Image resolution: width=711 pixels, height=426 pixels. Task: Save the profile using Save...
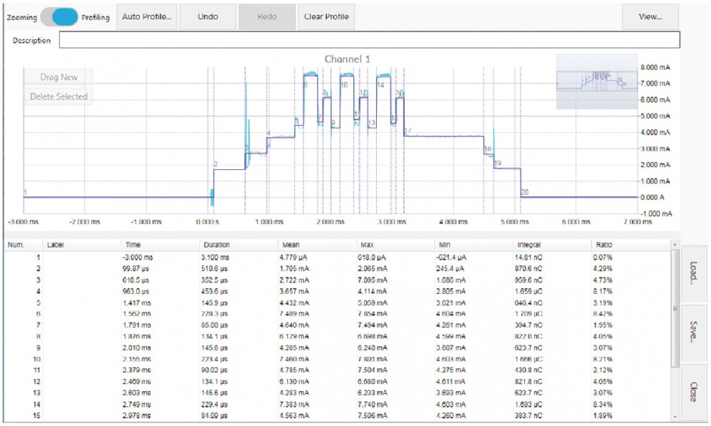[x=694, y=333]
